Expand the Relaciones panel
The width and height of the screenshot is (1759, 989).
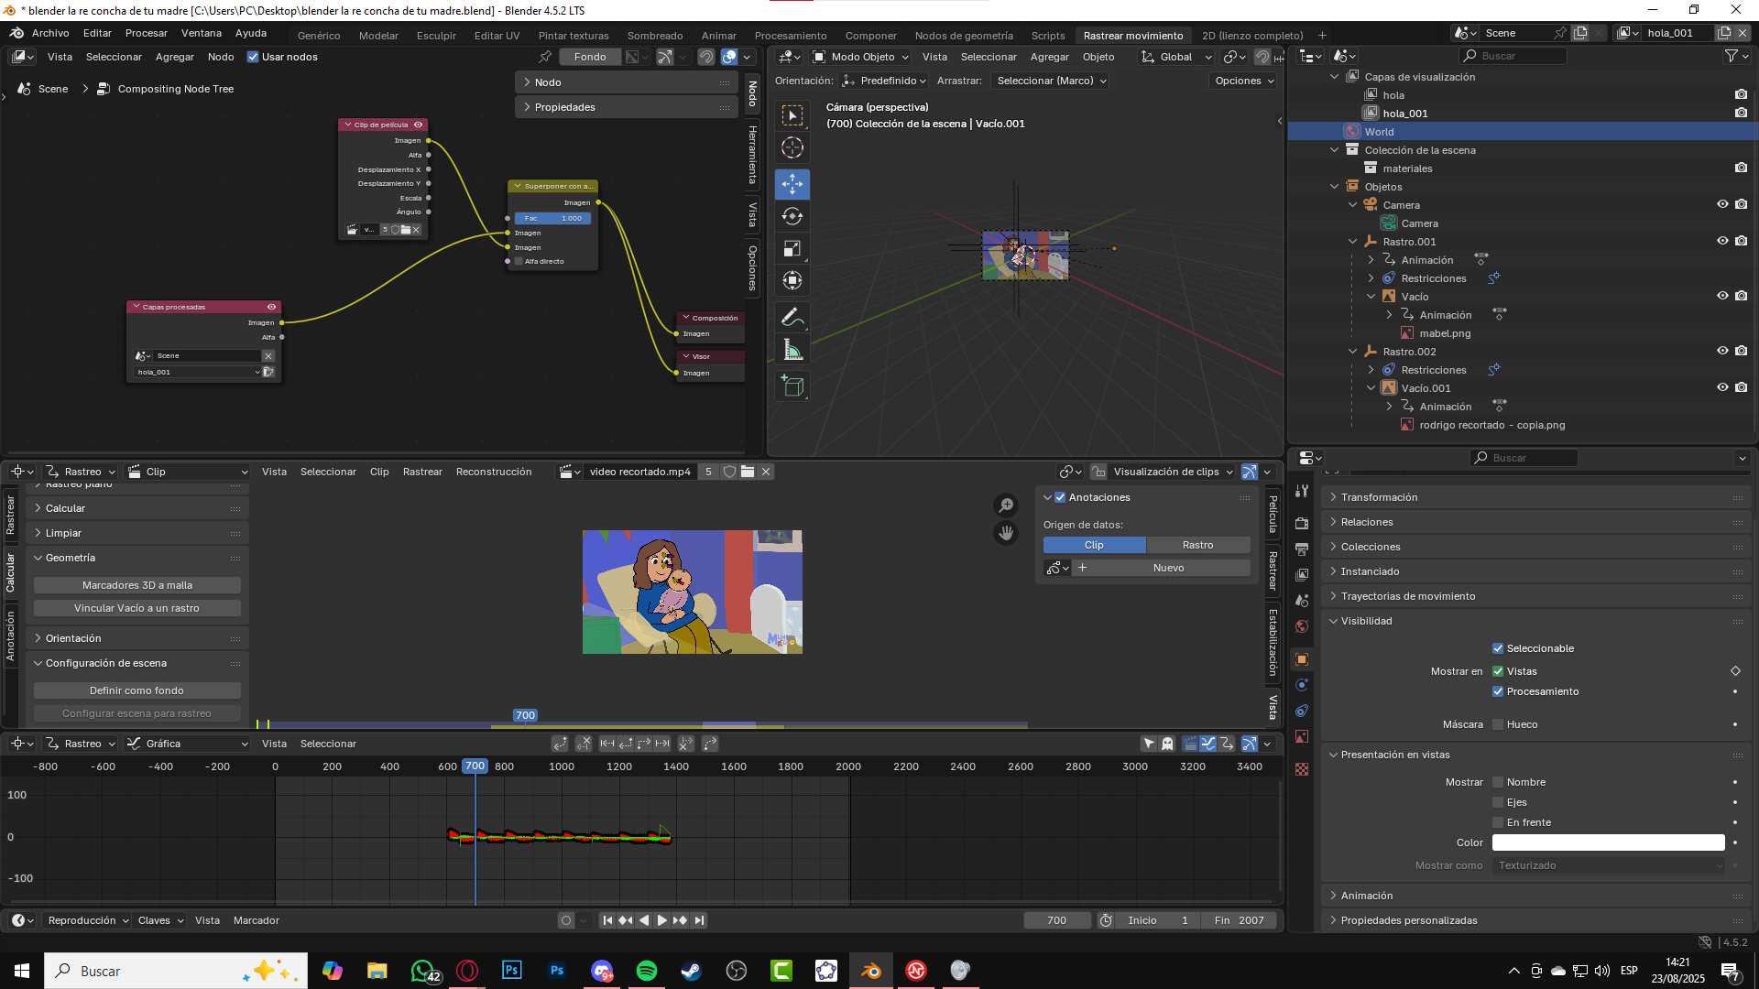[x=1536, y=522]
